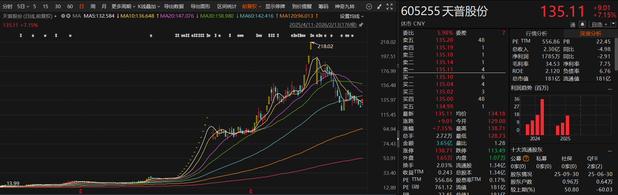Click the circled down-arrow toolbar icon

[x=369, y=7]
